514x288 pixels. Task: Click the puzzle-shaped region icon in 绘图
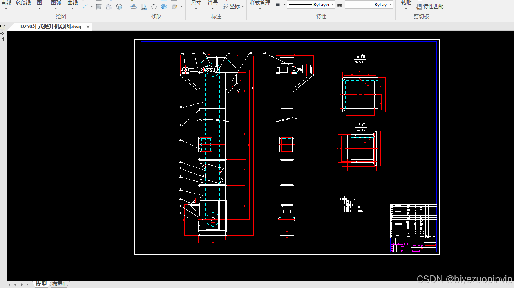tap(109, 7)
